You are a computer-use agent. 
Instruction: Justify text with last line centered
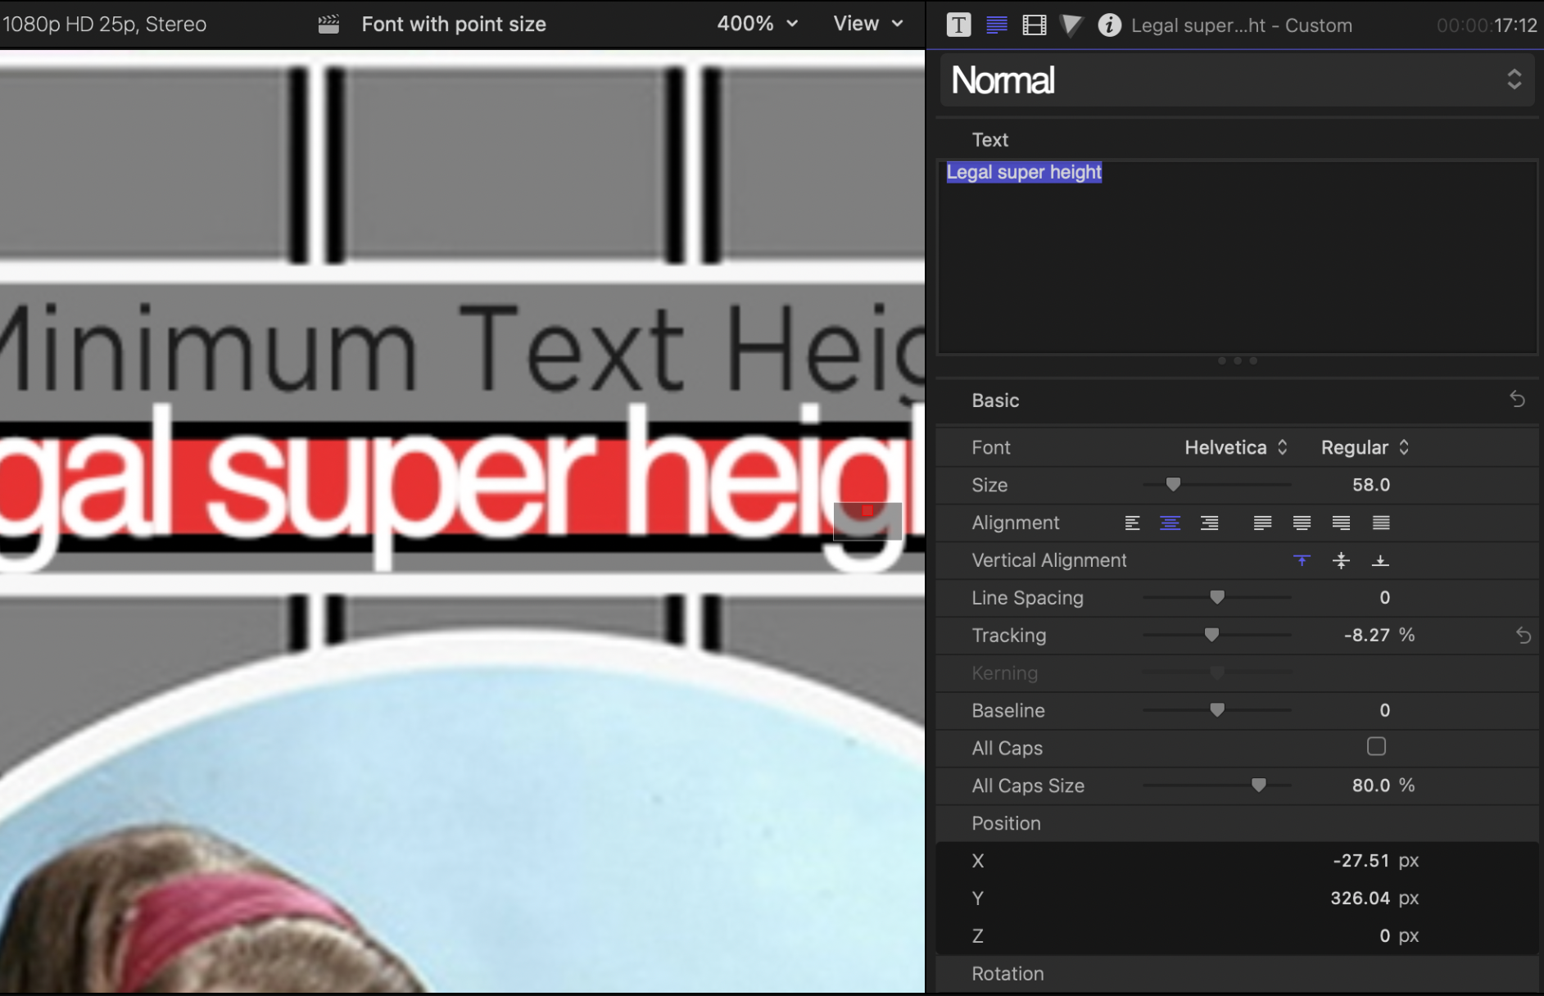[1302, 523]
